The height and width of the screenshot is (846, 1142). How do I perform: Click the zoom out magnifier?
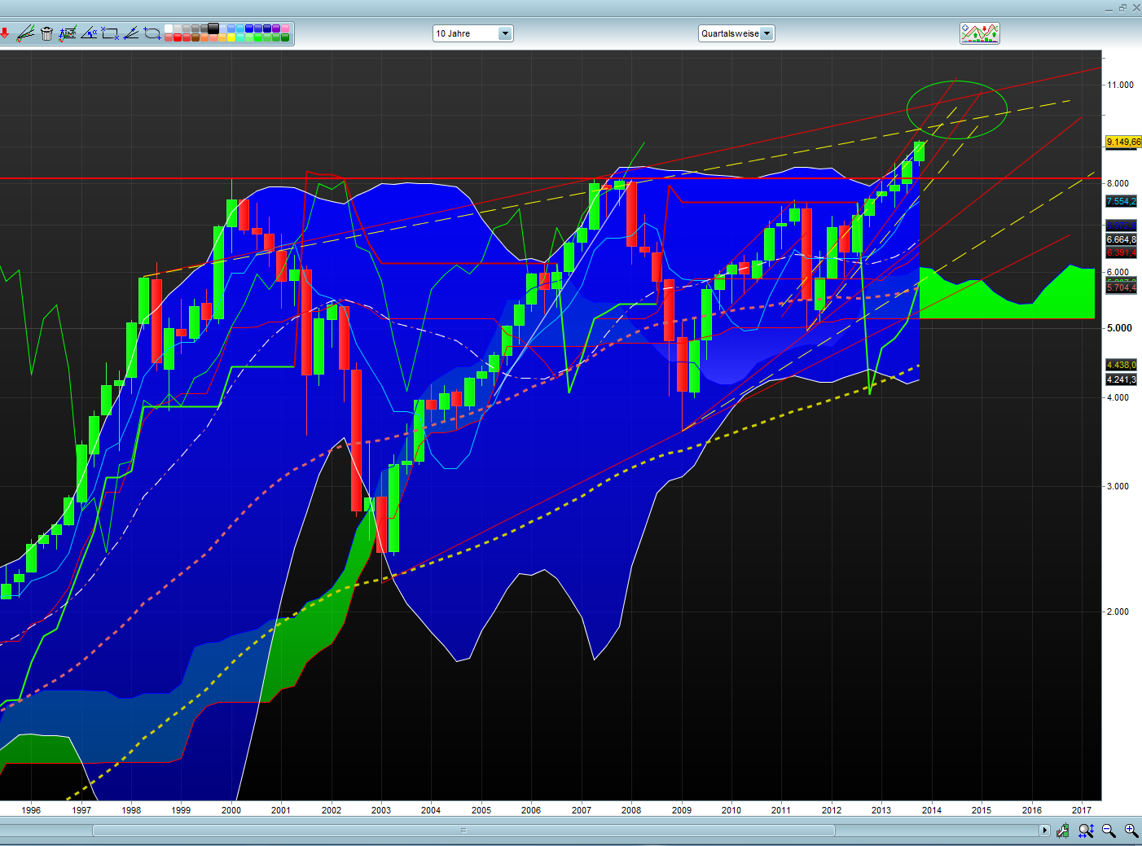[x=1109, y=831]
